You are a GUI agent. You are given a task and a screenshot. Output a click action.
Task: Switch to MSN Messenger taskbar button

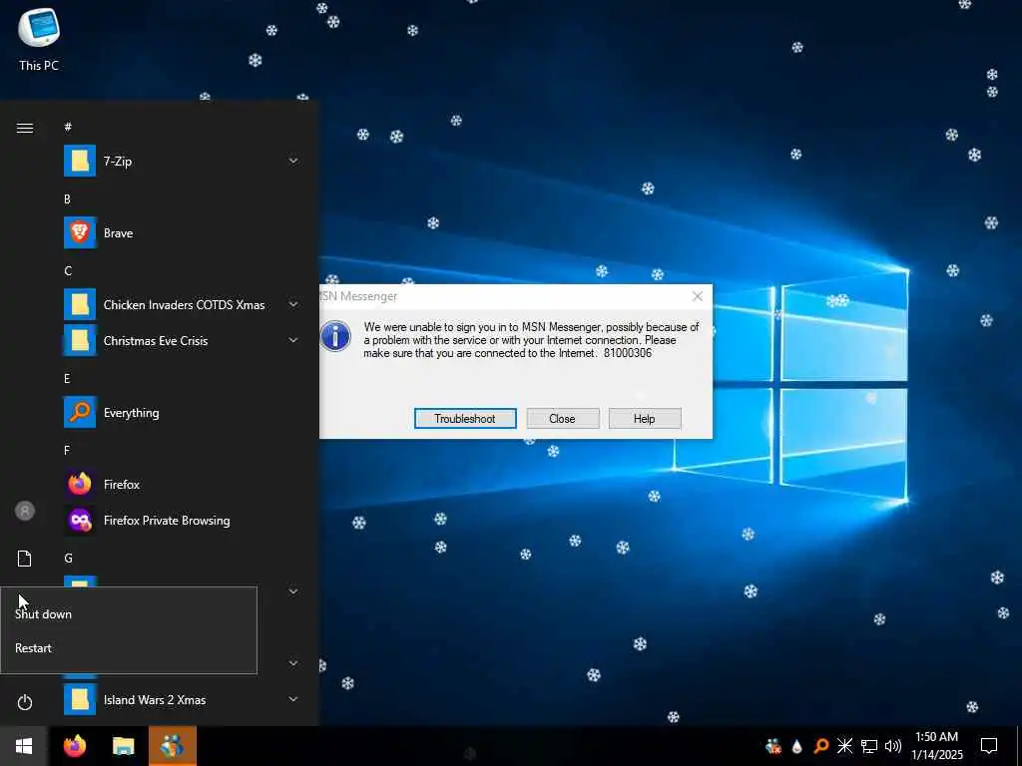tap(172, 746)
